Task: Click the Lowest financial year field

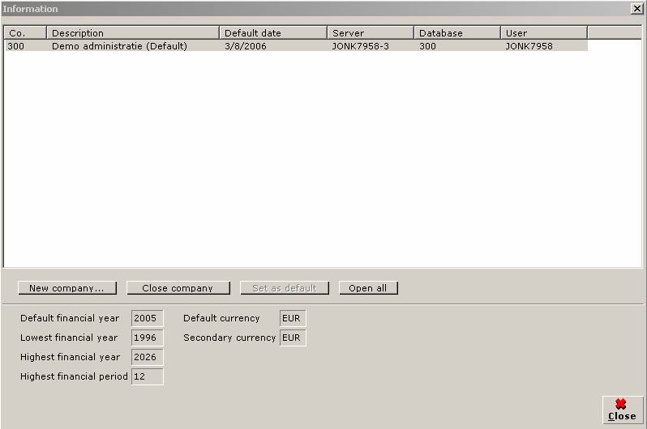Action: [x=147, y=338]
